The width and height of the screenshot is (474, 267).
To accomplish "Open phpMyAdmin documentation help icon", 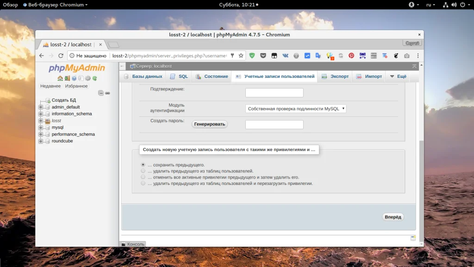I will pos(74,78).
